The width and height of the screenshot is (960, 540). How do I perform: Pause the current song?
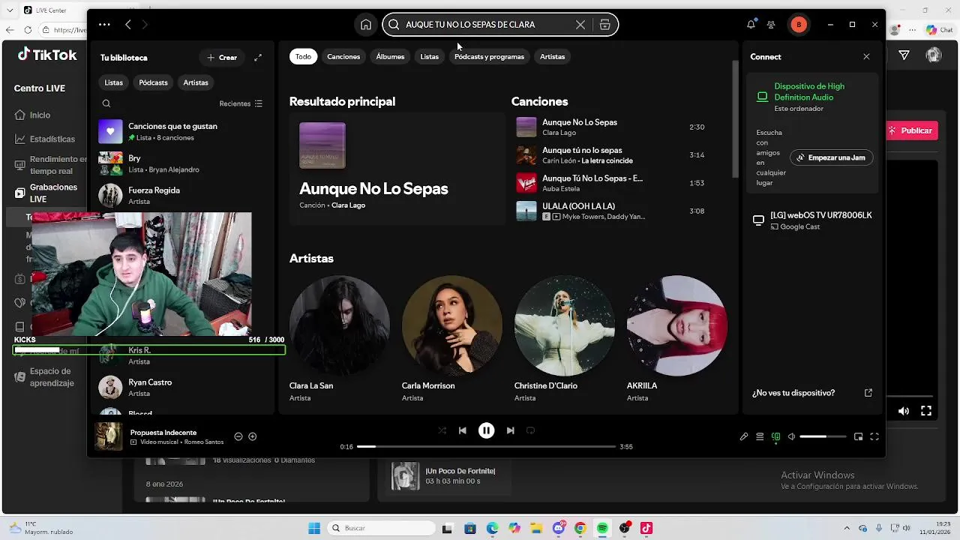486,430
